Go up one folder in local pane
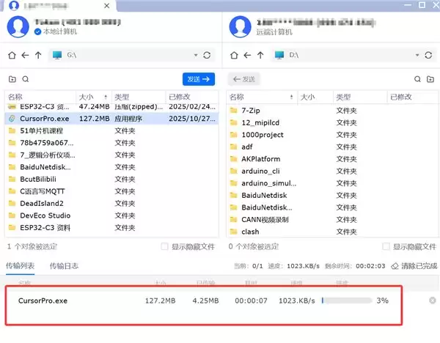 (38, 55)
